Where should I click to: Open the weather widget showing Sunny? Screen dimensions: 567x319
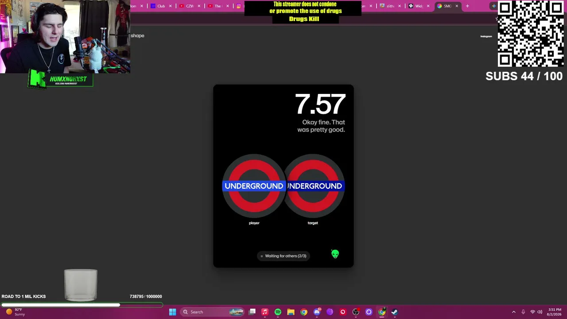click(14, 312)
